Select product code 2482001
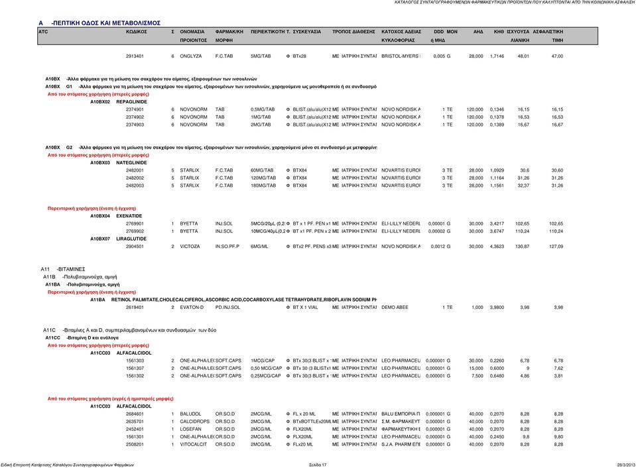636x468 pixels. click(x=135, y=170)
